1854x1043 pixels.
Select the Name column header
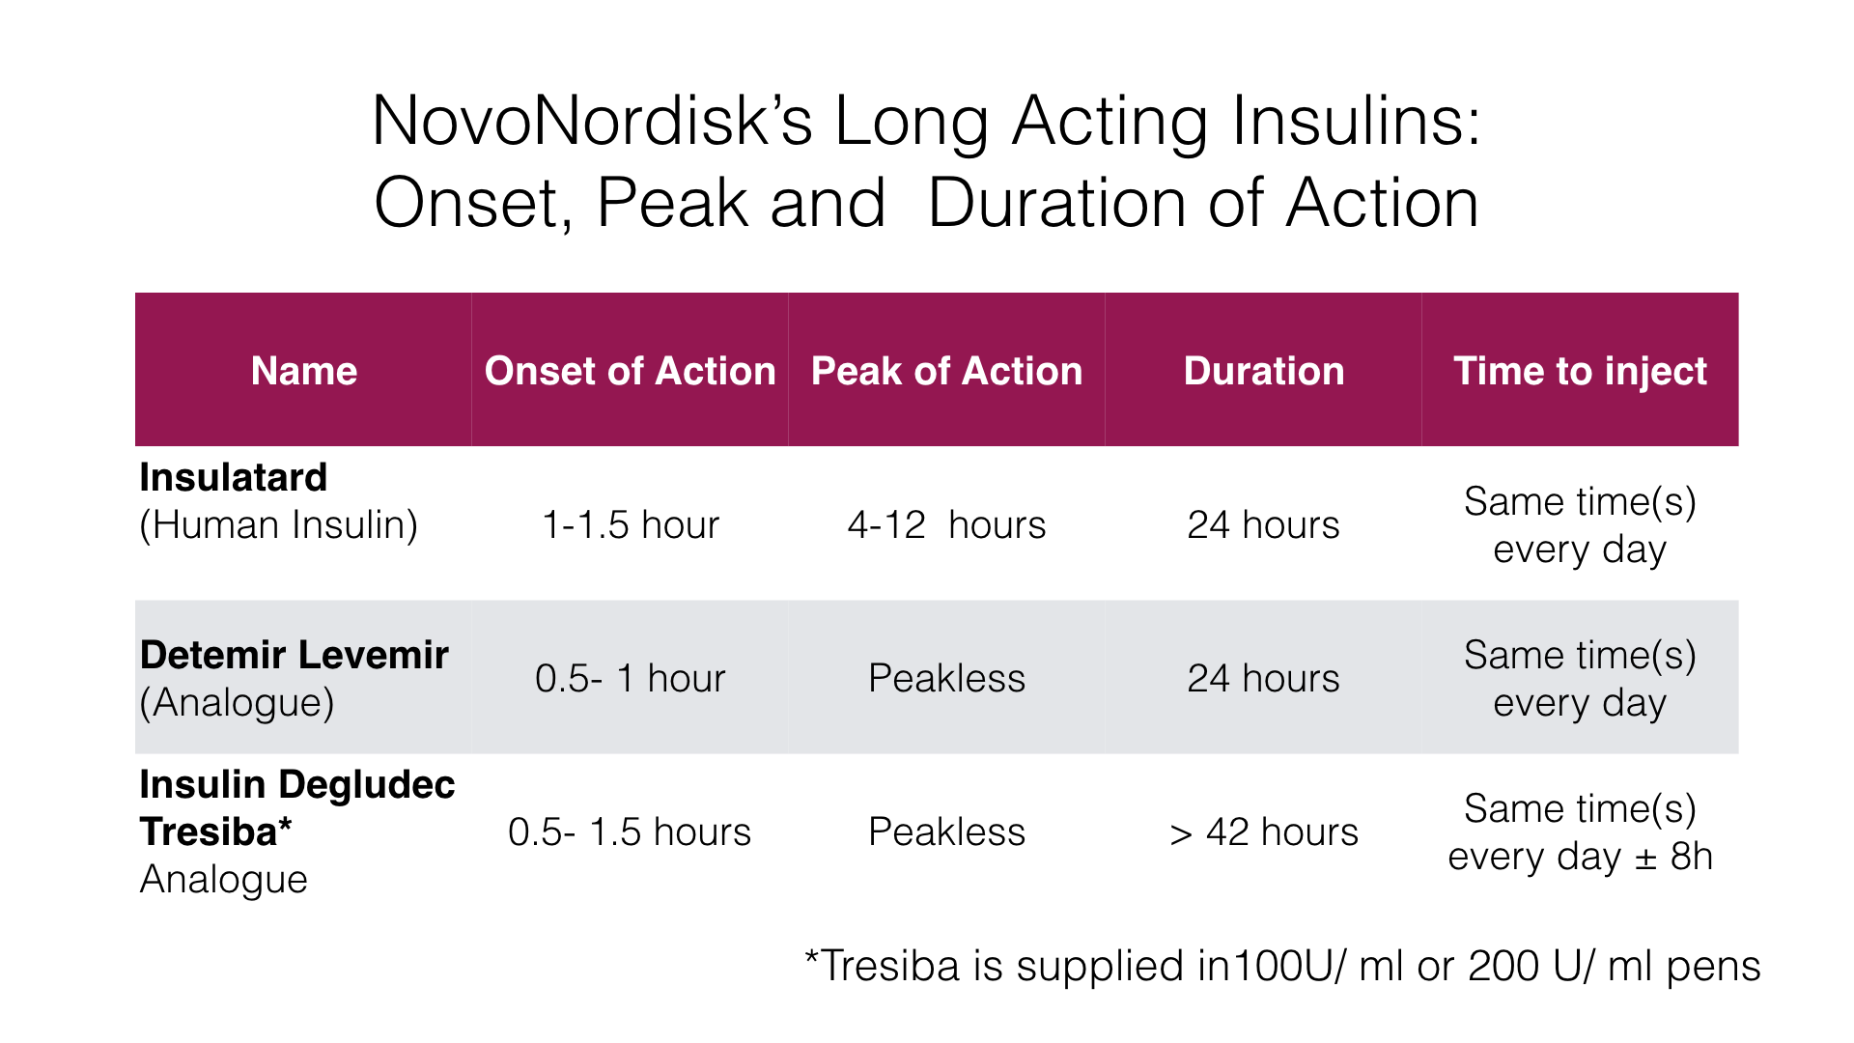(x=303, y=371)
